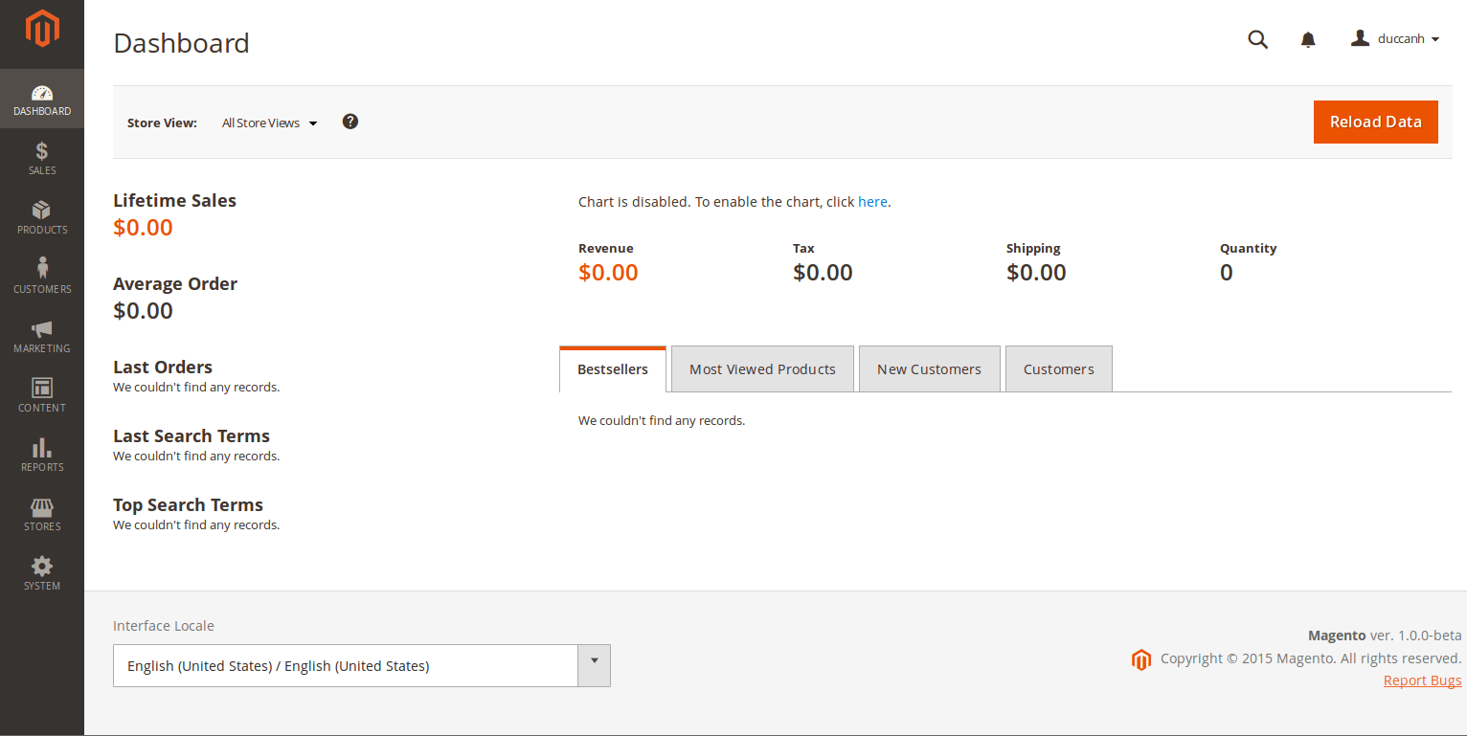The width and height of the screenshot is (1467, 736).
Task: Click the Reload Data button
Action: click(x=1376, y=122)
